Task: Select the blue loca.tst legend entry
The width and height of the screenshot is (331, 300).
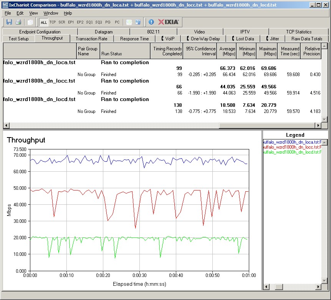Action: click(x=292, y=142)
